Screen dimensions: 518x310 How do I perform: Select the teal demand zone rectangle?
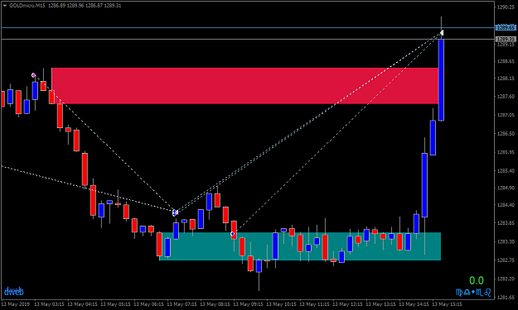pyautogui.click(x=300, y=246)
